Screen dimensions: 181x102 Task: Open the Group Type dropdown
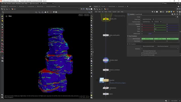[148, 19]
